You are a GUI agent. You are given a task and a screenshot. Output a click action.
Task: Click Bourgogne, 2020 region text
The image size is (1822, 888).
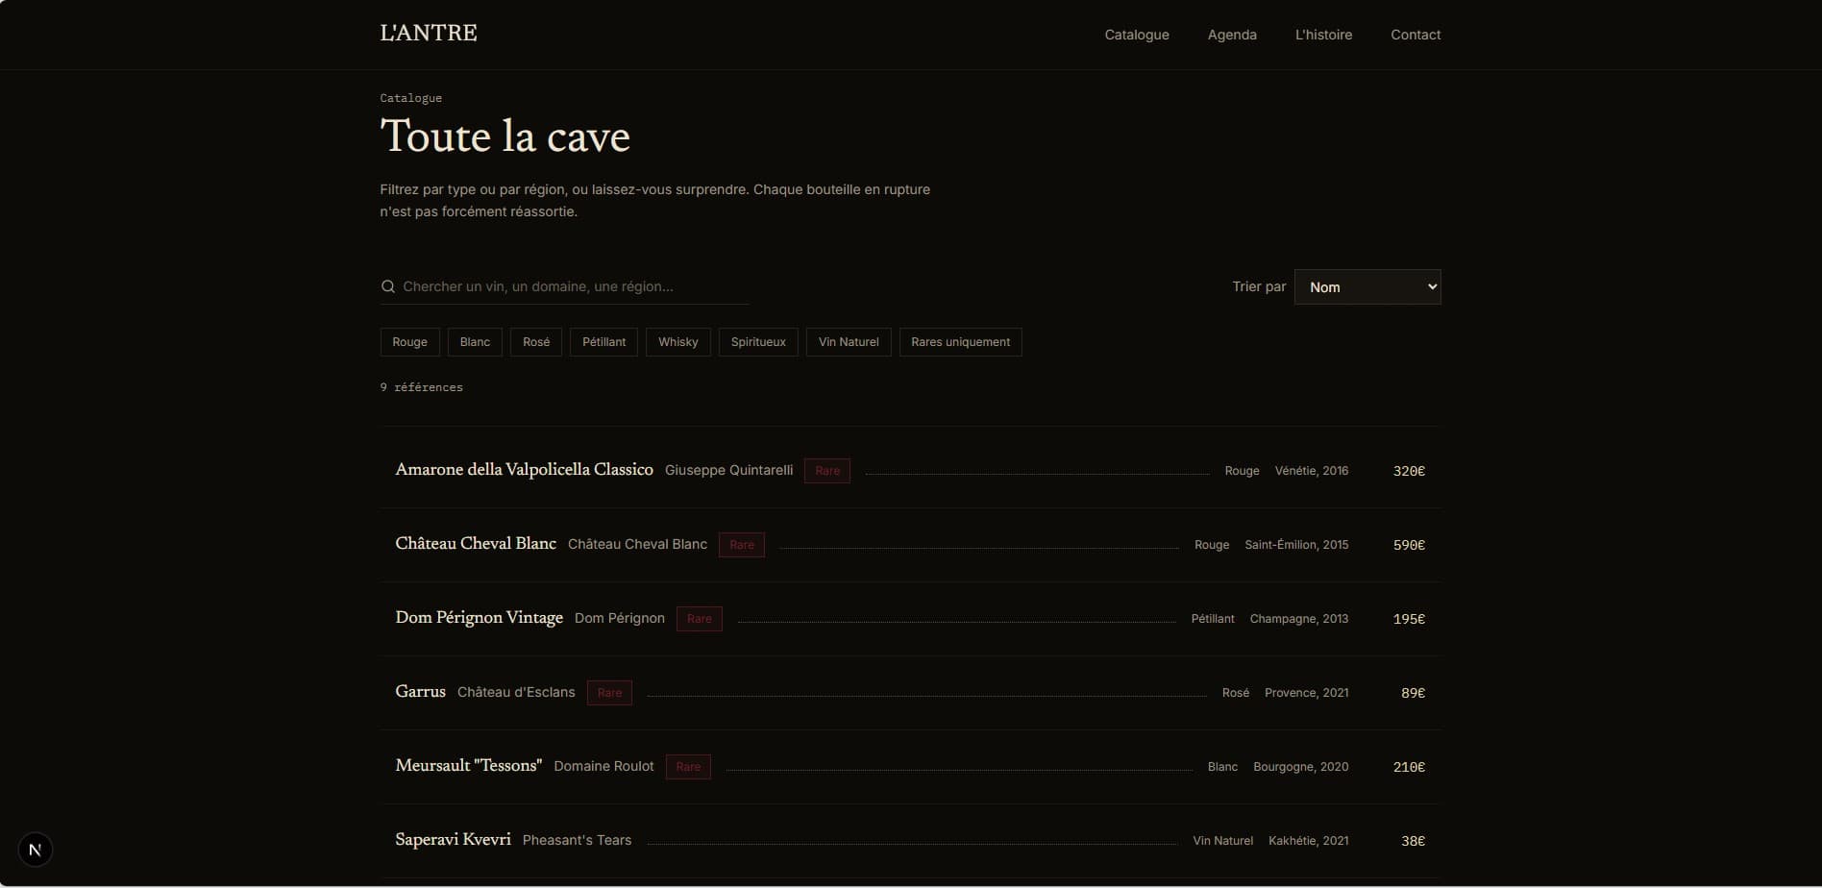[1301, 767]
